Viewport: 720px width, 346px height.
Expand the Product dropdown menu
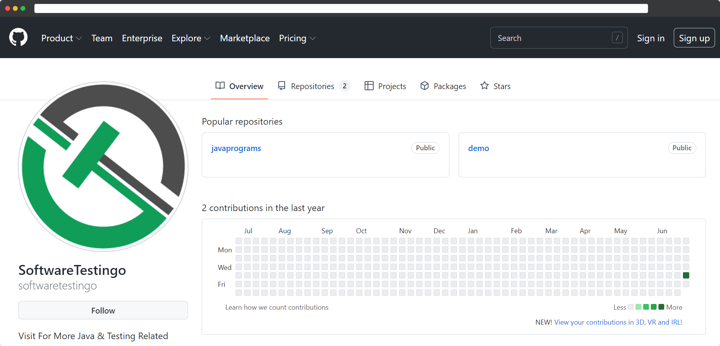tap(62, 38)
